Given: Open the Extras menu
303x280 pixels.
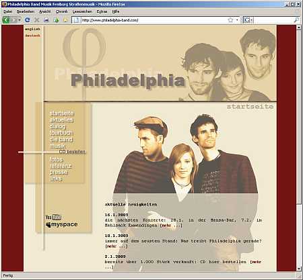Looking at the screenshot, I should pos(102,11).
